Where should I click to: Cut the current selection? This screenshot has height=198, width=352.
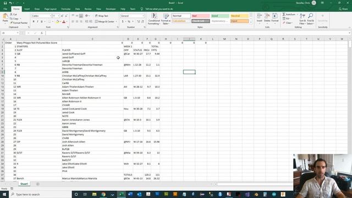coord(13,14)
